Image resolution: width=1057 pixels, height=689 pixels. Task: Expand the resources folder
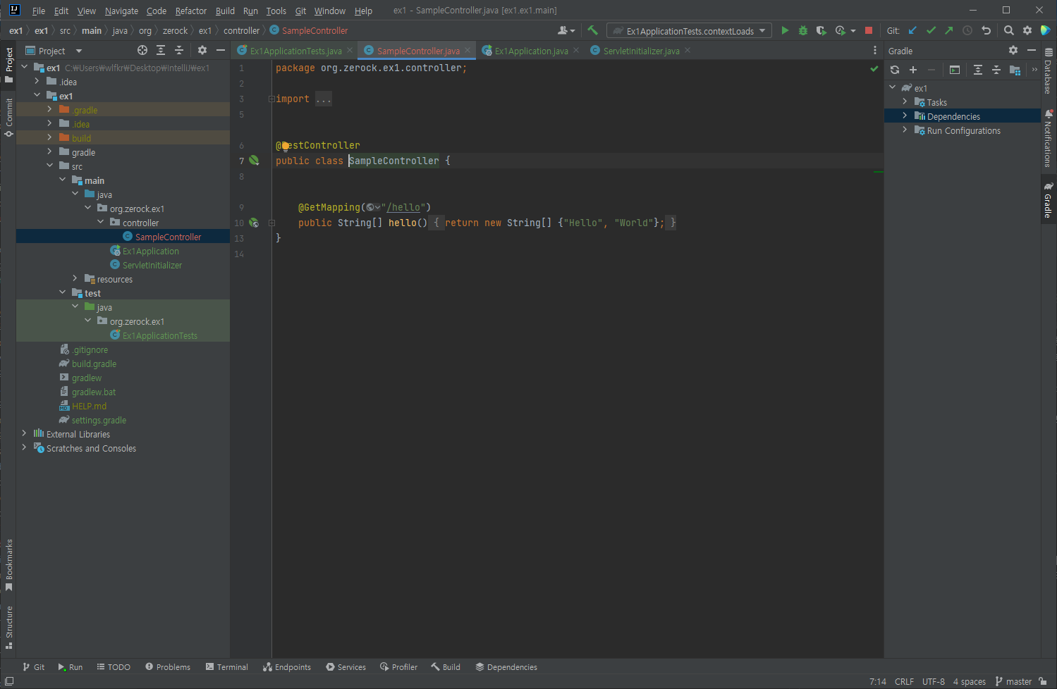click(75, 278)
